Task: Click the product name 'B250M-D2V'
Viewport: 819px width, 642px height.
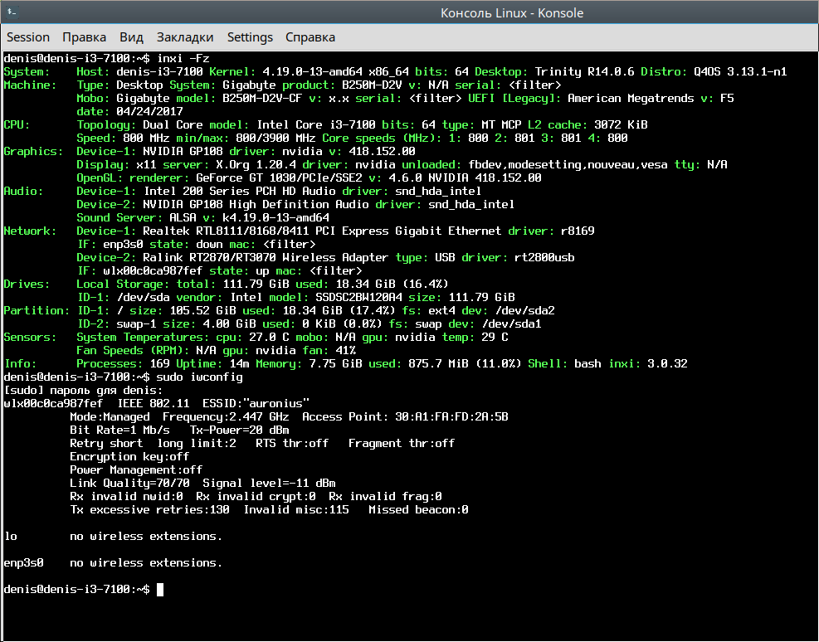Action: tap(372, 85)
